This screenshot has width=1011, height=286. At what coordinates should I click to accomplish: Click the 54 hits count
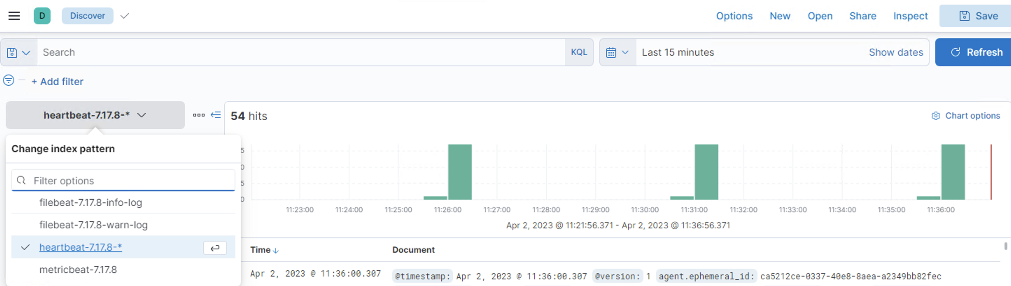249,116
